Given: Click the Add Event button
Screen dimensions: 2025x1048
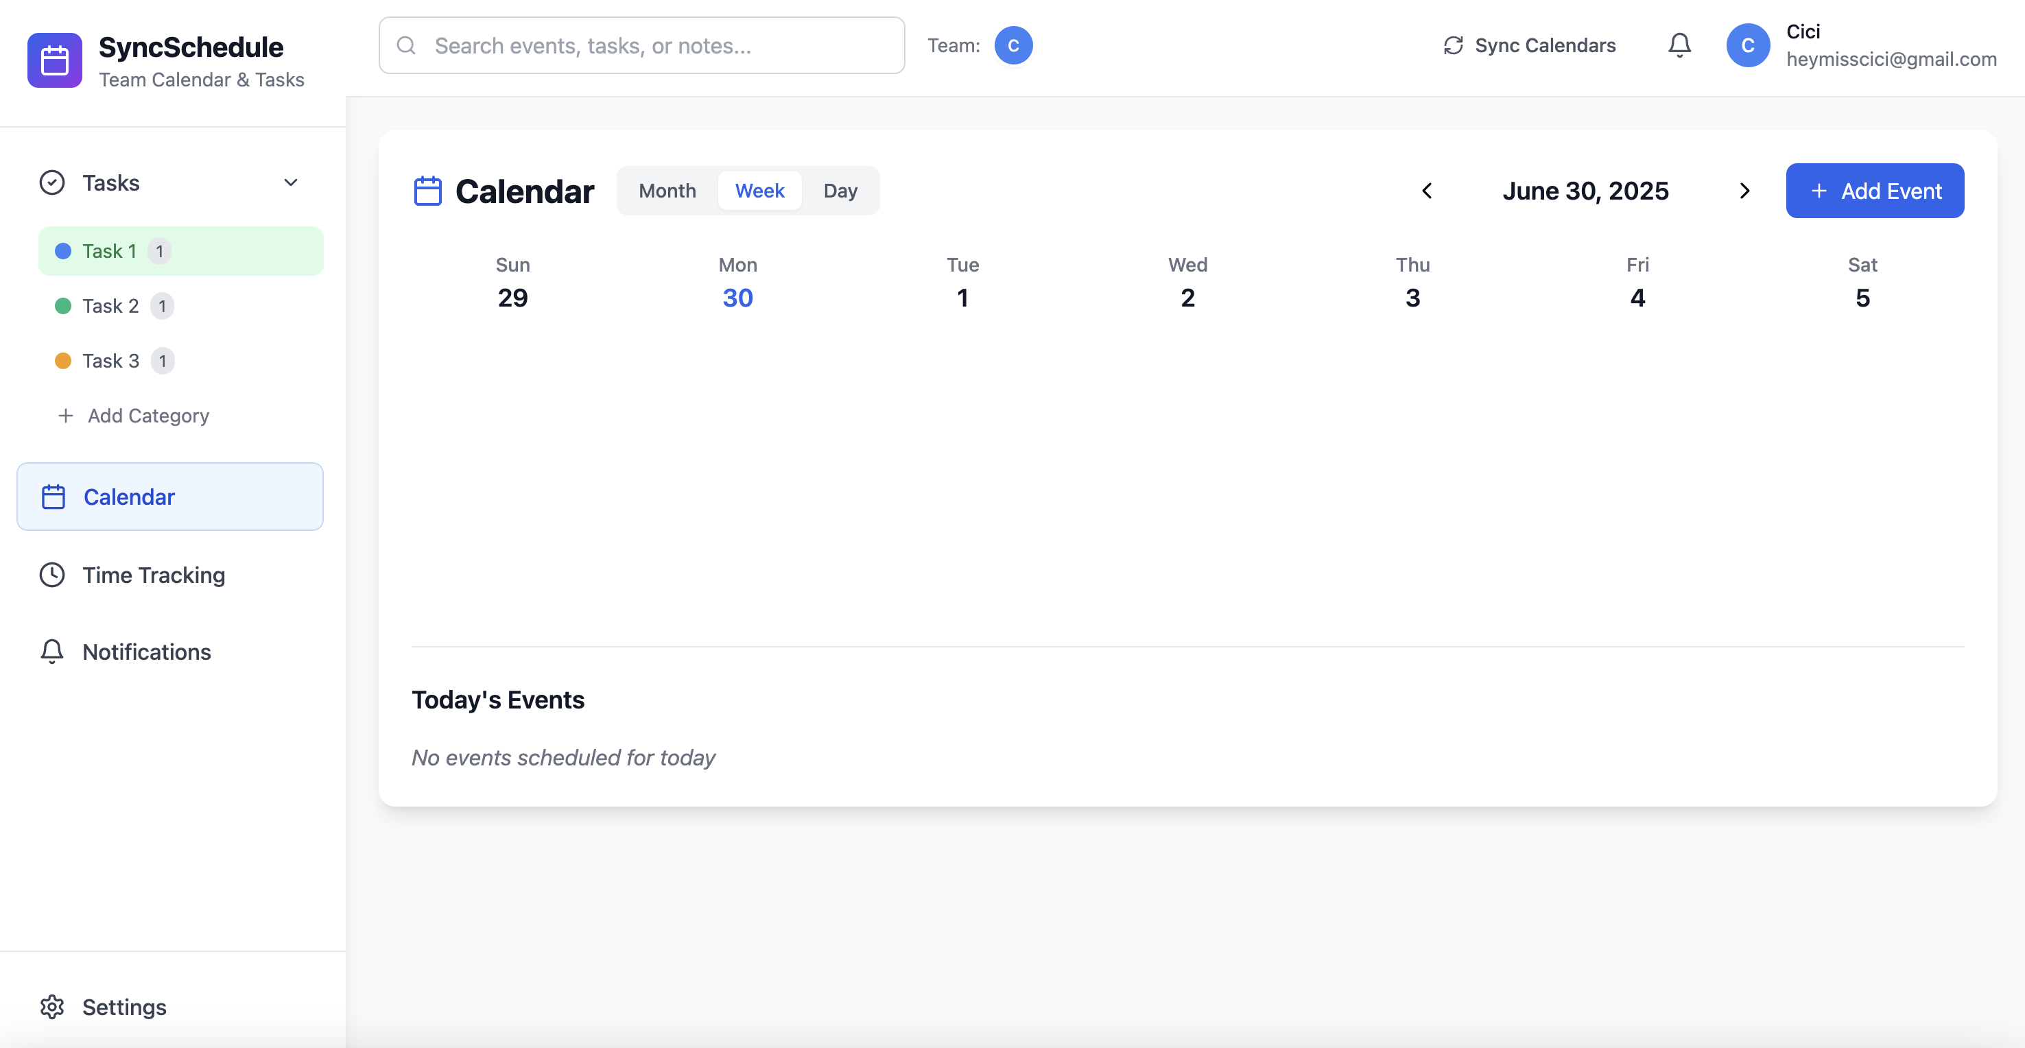Looking at the screenshot, I should click(x=1874, y=191).
